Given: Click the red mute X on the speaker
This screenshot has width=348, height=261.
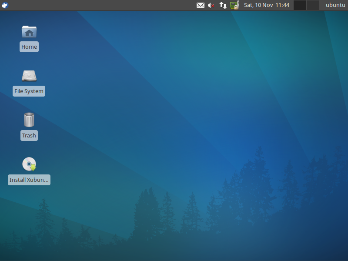Looking at the screenshot, I should tap(213, 6).
